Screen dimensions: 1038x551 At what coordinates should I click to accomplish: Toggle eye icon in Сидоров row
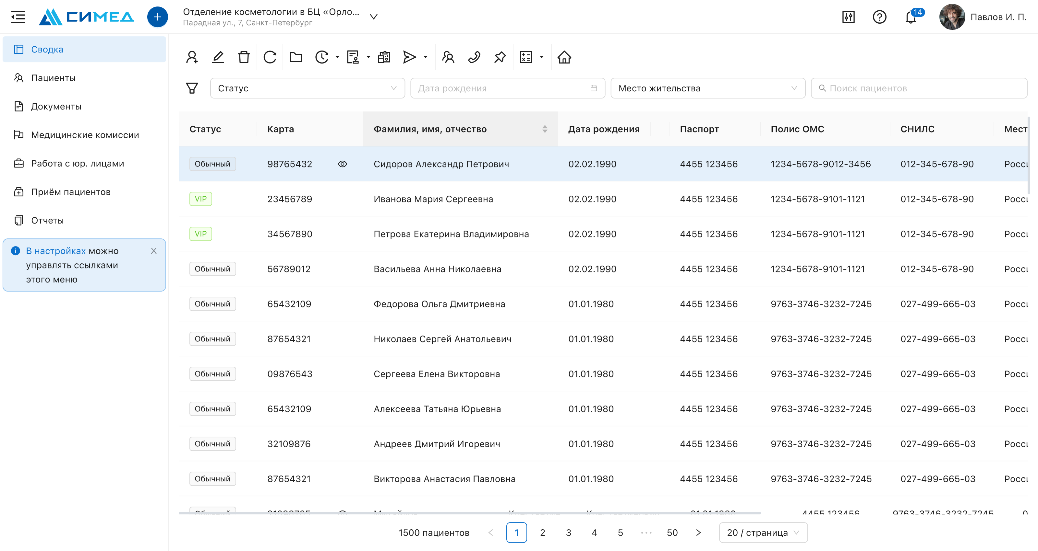tap(343, 164)
